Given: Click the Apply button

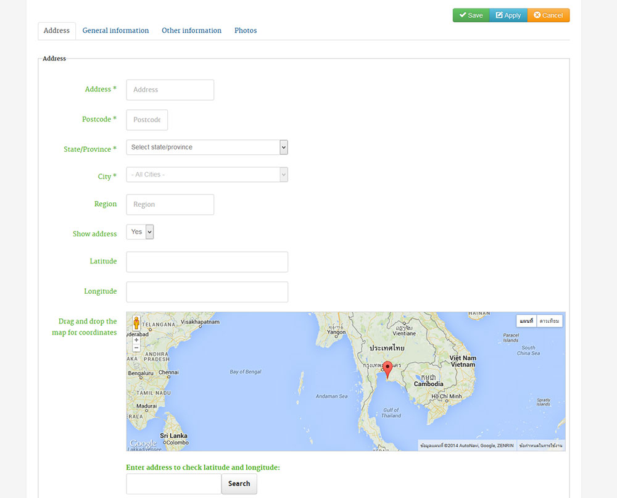Looking at the screenshot, I should pos(508,15).
